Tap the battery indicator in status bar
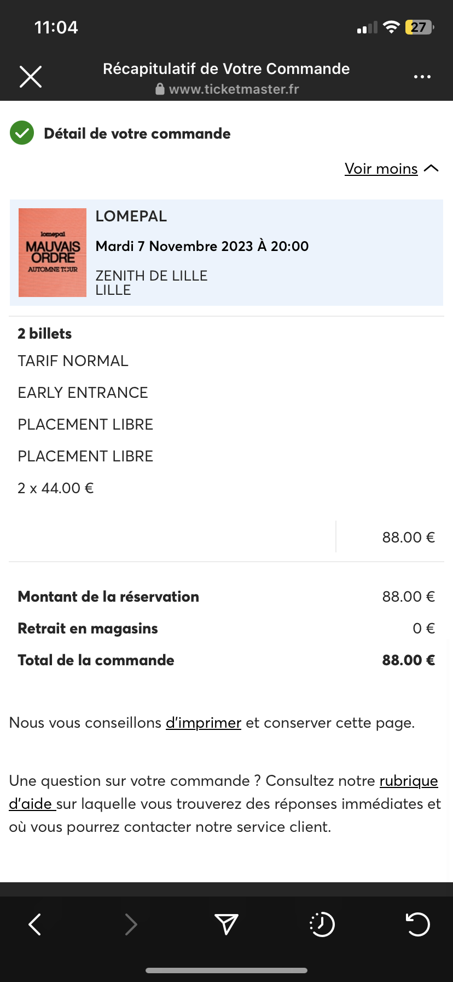Viewport: 453px width, 982px height. pos(419,27)
